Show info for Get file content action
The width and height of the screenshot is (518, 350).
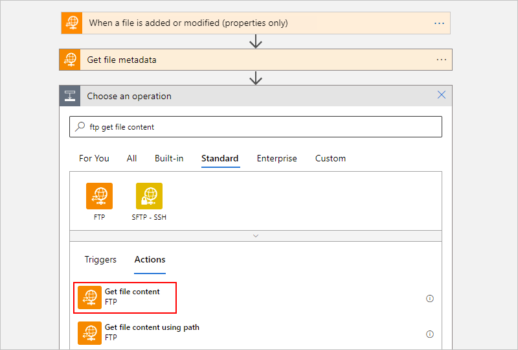[x=429, y=299]
